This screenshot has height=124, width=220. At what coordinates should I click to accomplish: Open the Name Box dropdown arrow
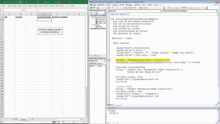(x=21, y=10)
